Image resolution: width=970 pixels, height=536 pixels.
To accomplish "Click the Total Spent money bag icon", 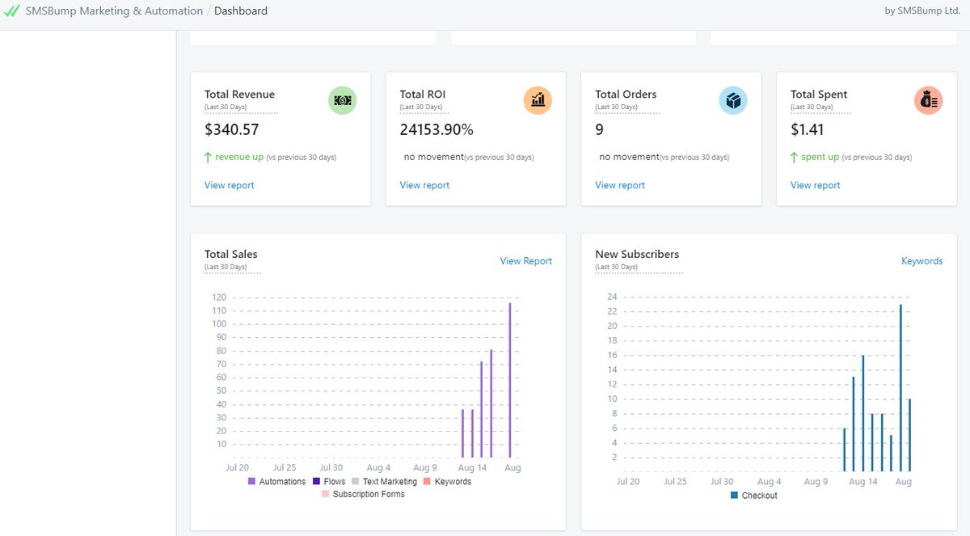I will point(928,100).
